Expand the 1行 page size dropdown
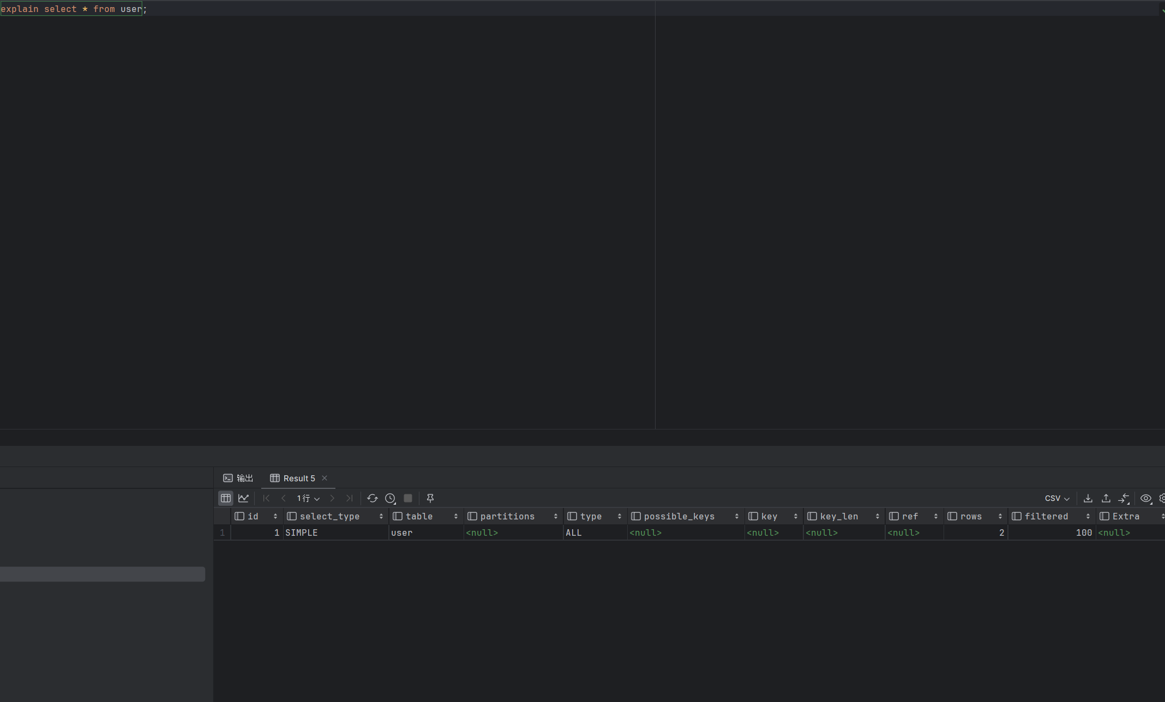This screenshot has width=1165, height=702. (x=308, y=498)
